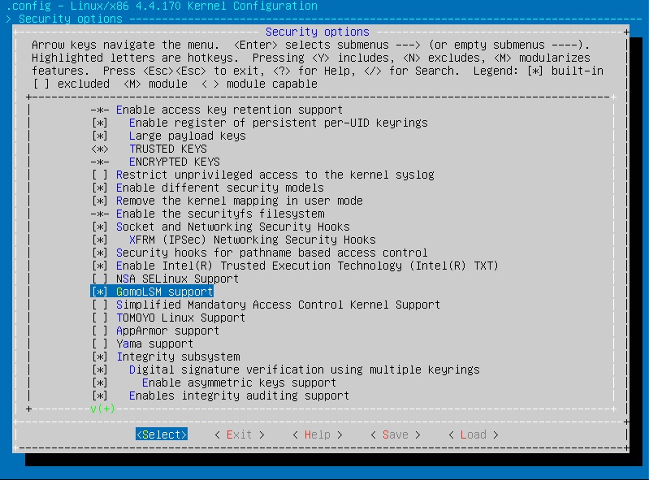Click the .config Kernel Configuration title text
The width and height of the screenshot is (649, 480).
(162, 6)
